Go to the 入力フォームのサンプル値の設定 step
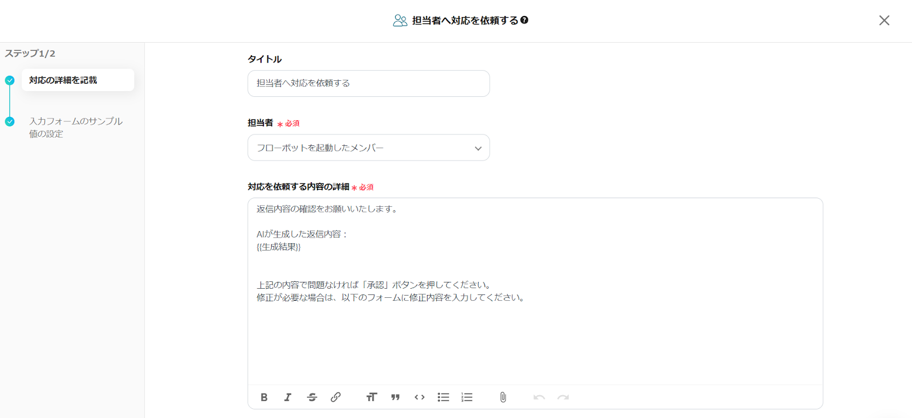This screenshot has width=912, height=418. click(x=76, y=128)
